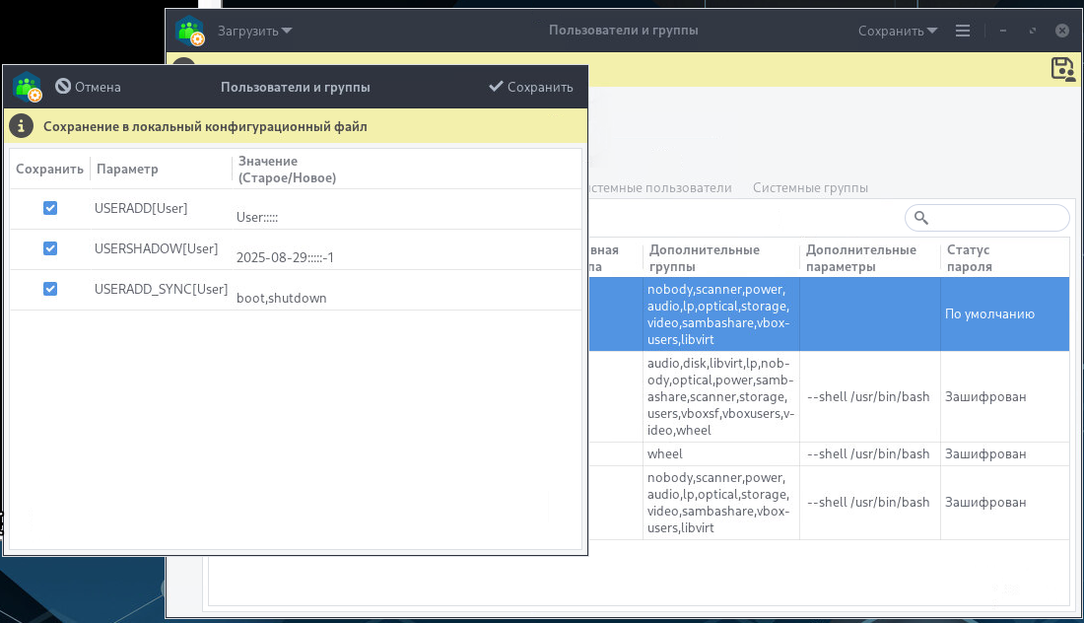Click the Параметр column header
This screenshot has width=1084, height=623.
point(127,169)
